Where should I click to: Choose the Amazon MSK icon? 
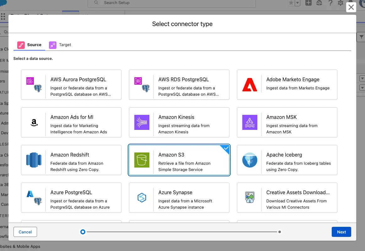coord(250,122)
